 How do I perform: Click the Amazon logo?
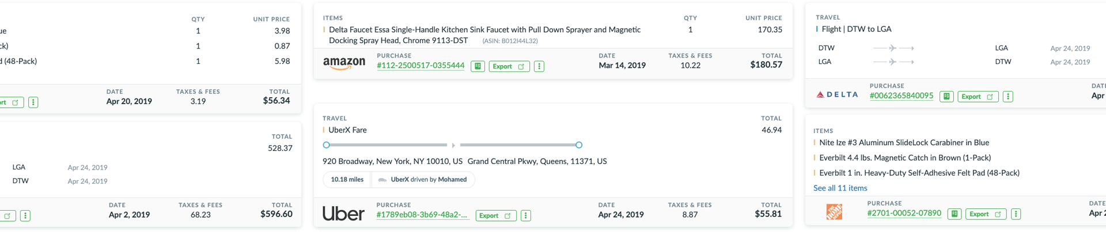click(x=344, y=63)
